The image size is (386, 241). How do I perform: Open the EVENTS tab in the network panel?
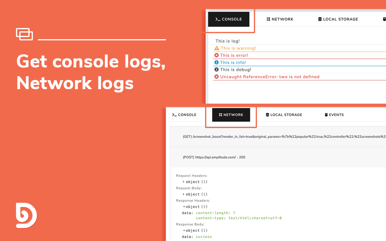pyautogui.click(x=334, y=115)
